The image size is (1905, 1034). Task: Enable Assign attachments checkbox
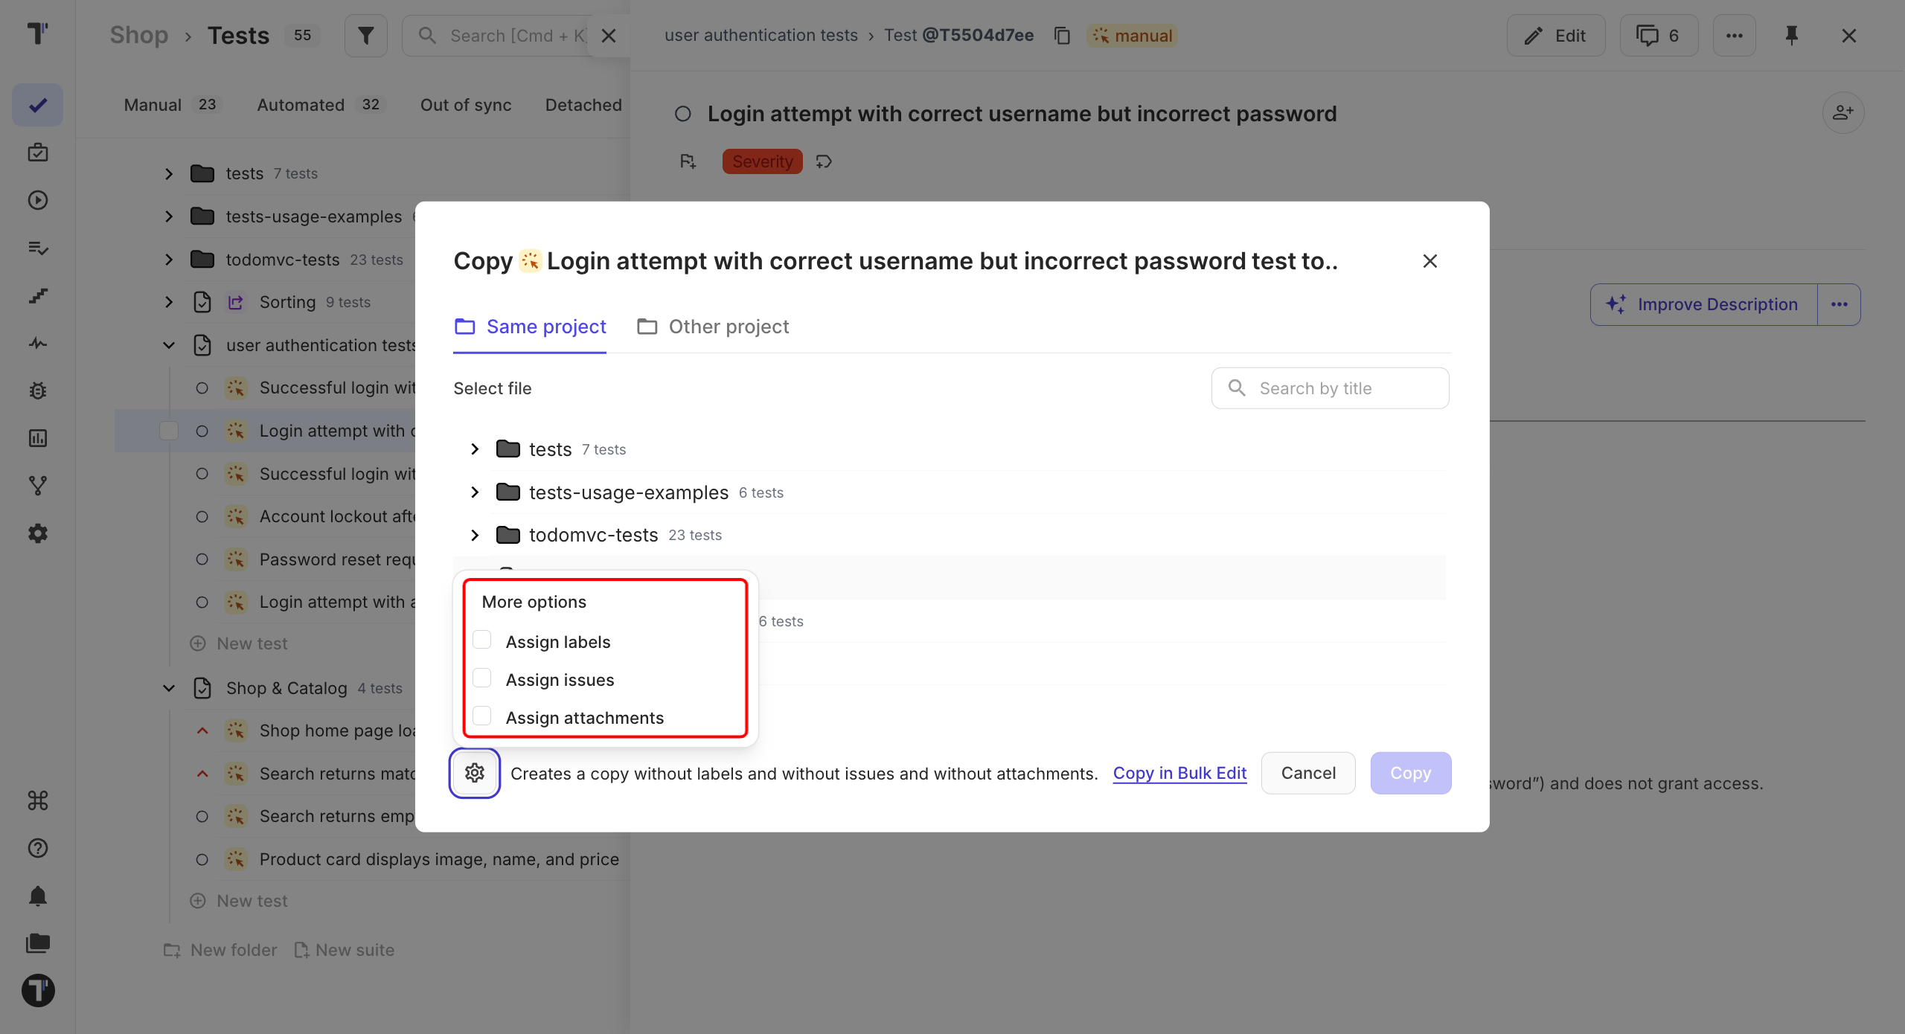pyautogui.click(x=482, y=716)
